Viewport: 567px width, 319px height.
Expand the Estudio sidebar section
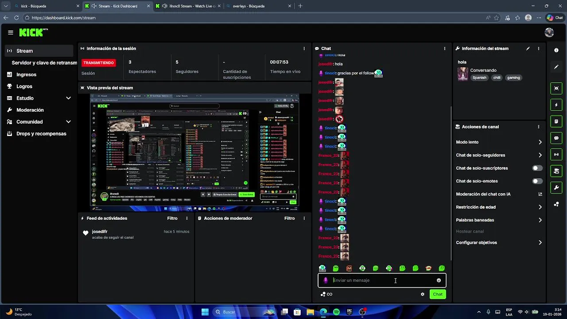(x=68, y=98)
